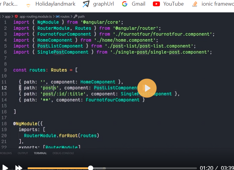The image size is (234, 170).
Task: Click the fast-forward icon in video controls
Action: (x=19, y=168)
